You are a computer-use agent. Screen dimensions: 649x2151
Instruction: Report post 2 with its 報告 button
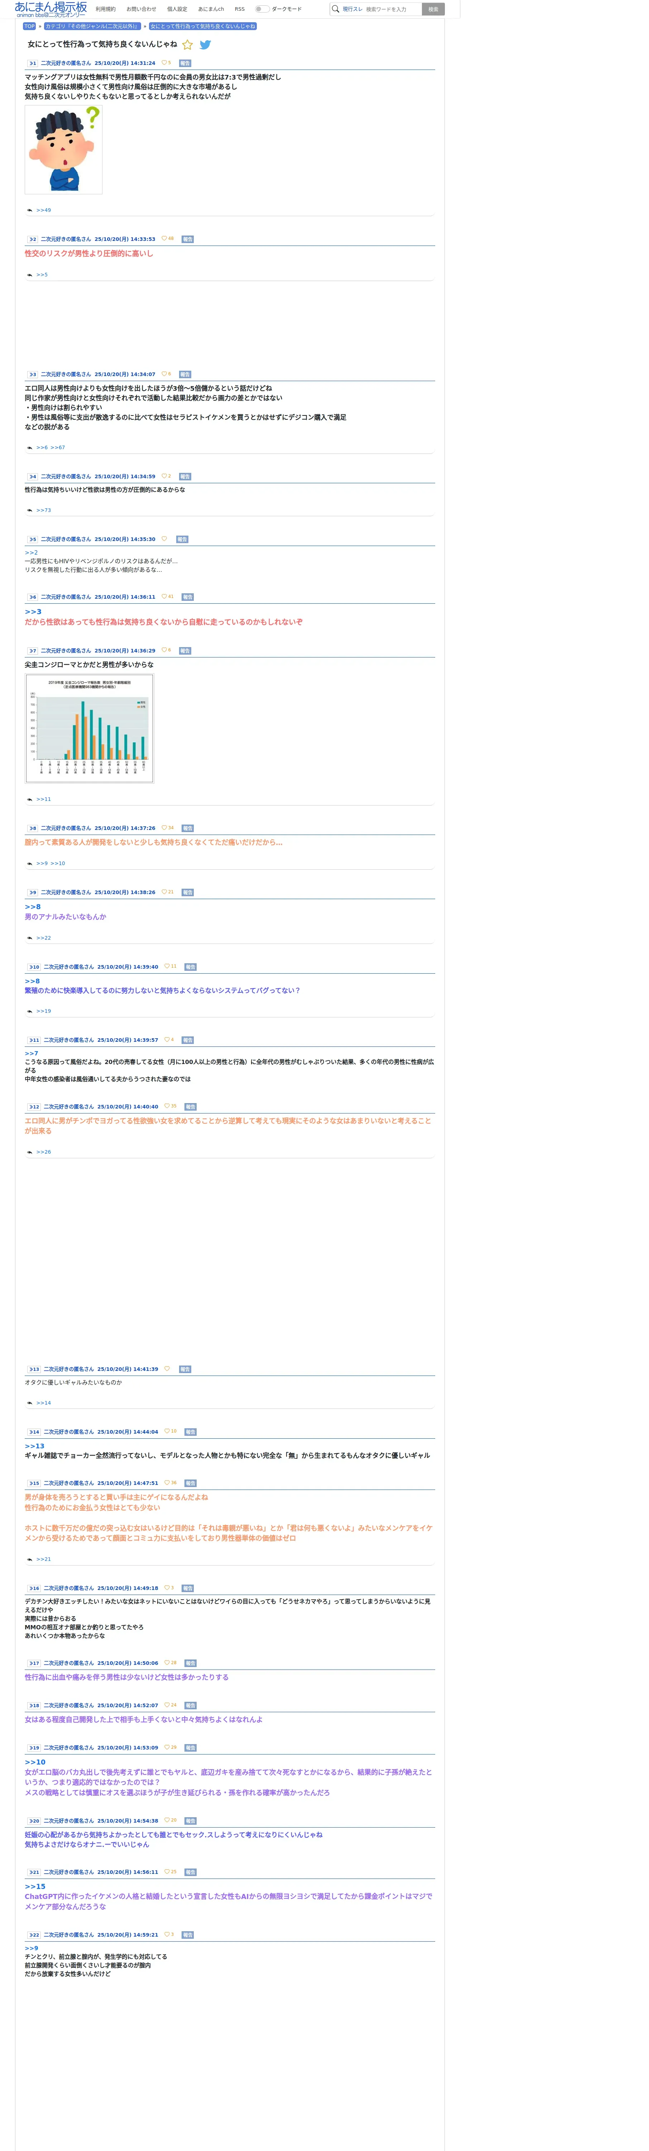pyautogui.click(x=188, y=239)
